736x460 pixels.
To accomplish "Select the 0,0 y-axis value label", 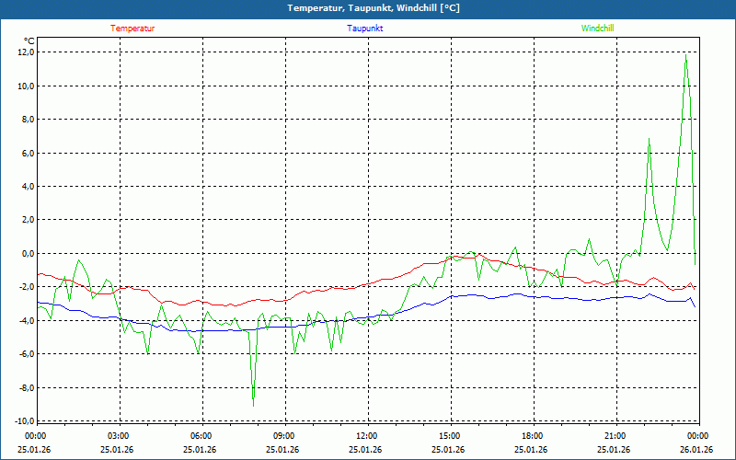I will [x=27, y=253].
